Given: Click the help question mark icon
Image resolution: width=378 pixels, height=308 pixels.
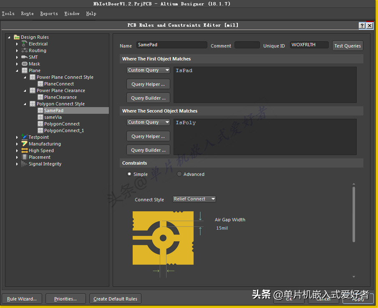Looking at the screenshot, I should coord(362,25).
